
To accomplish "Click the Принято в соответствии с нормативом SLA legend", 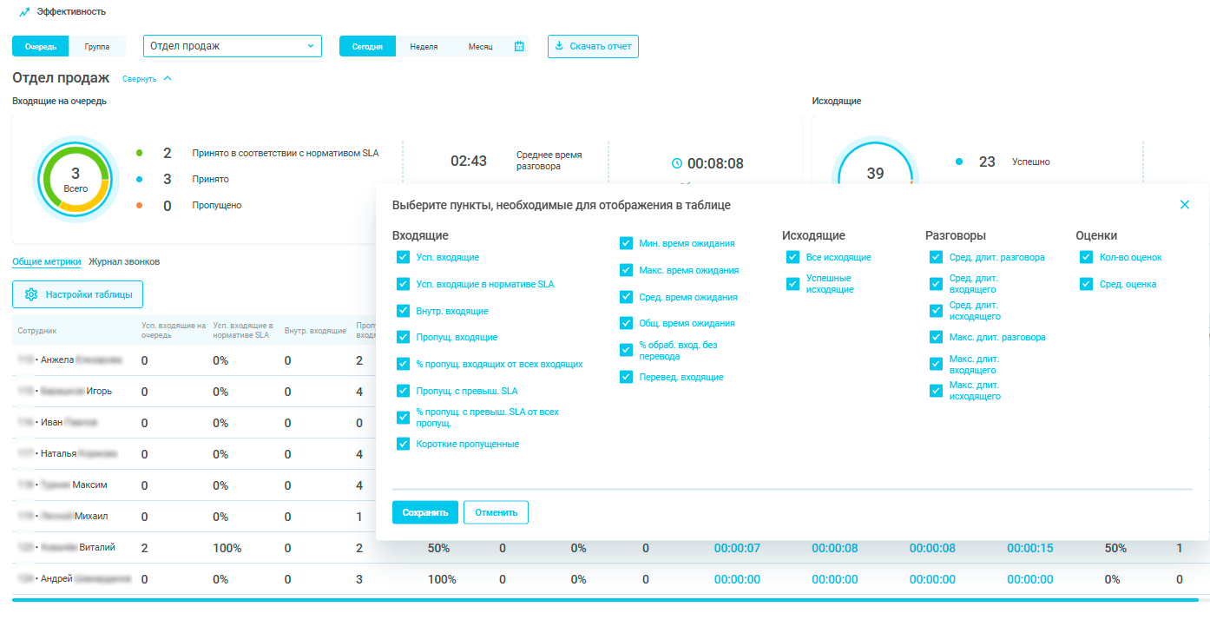I will point(286,153).
